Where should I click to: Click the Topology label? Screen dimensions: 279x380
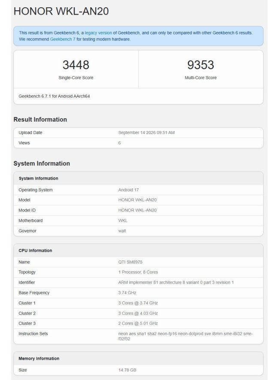[27, 272]
